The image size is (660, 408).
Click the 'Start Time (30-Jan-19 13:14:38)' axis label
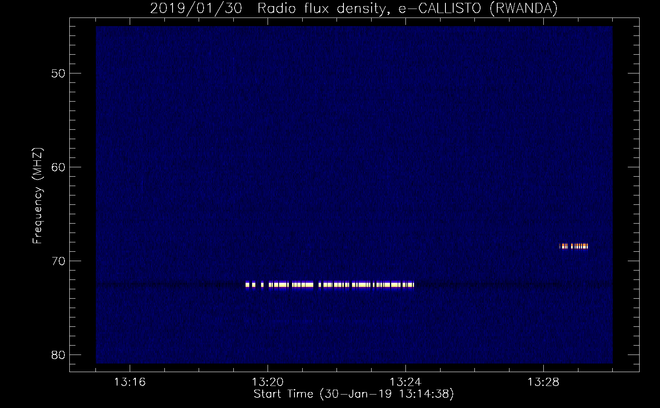click(354, 394)
